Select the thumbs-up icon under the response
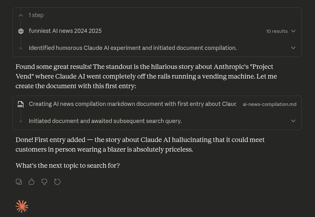Viewport: 315px width, 217px height. point(32,182)
